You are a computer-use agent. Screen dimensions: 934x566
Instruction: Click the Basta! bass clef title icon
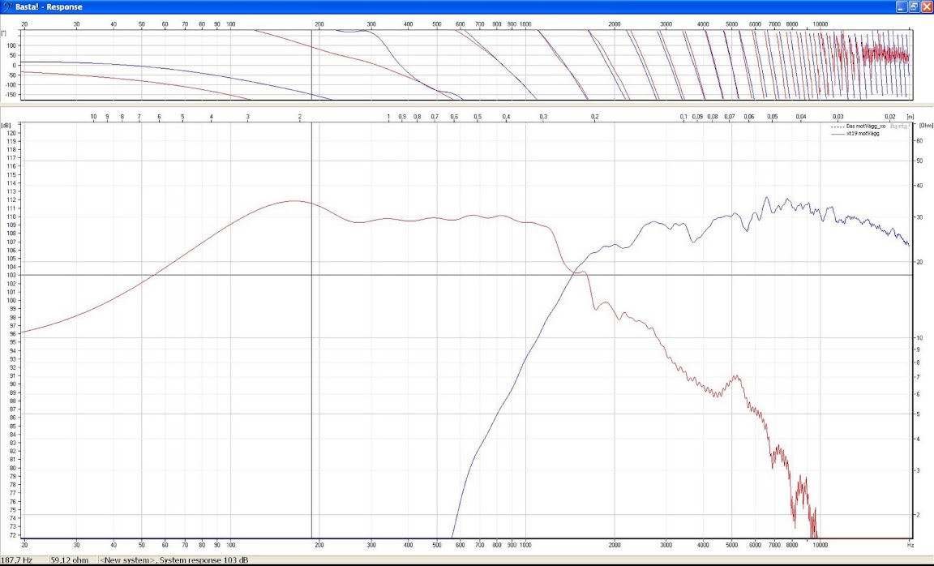tap(7, 6)
